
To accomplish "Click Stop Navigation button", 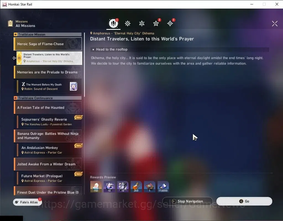I will point(187,201).
